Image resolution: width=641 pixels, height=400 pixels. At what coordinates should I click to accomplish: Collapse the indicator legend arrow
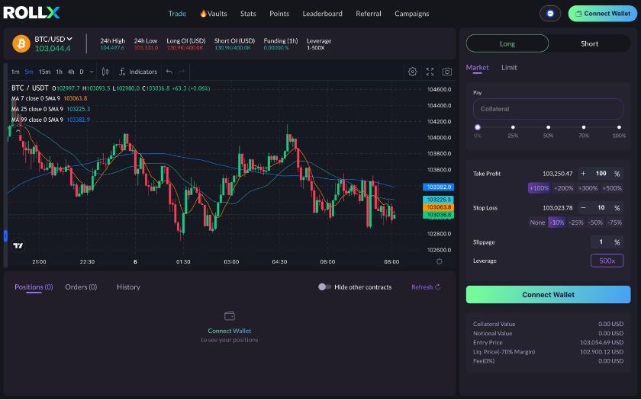point(18,130)
